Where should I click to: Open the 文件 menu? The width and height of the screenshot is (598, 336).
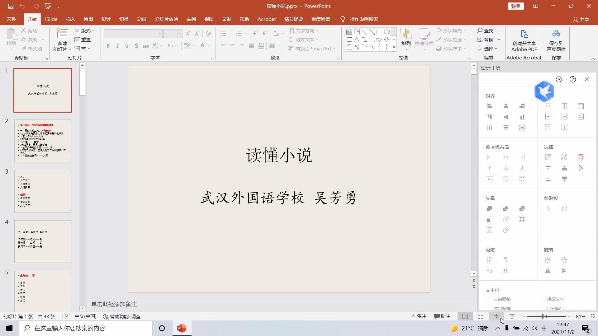[12, 19]
